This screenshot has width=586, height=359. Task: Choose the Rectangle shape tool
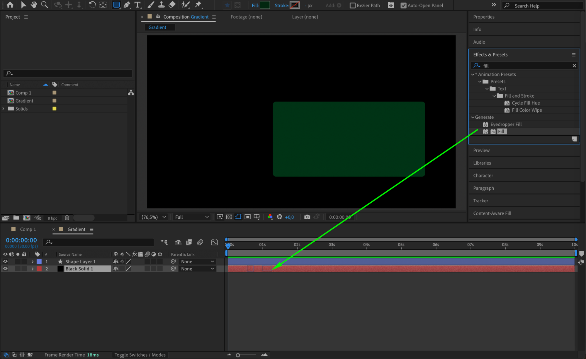click(116, 5)
